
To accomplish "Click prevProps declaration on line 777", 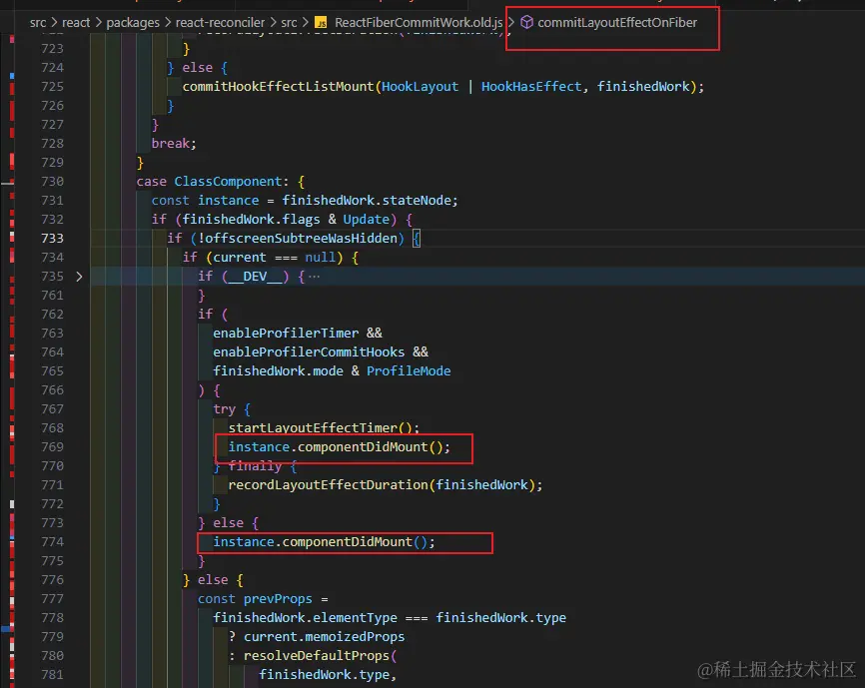I will coord(278,599).
